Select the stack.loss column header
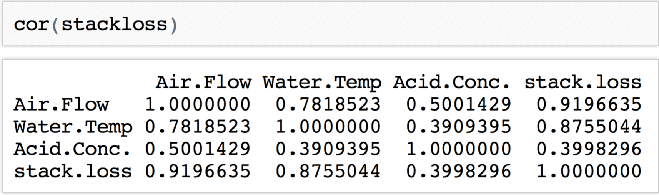This screenshot has height=195, width=659. (583, 82)
